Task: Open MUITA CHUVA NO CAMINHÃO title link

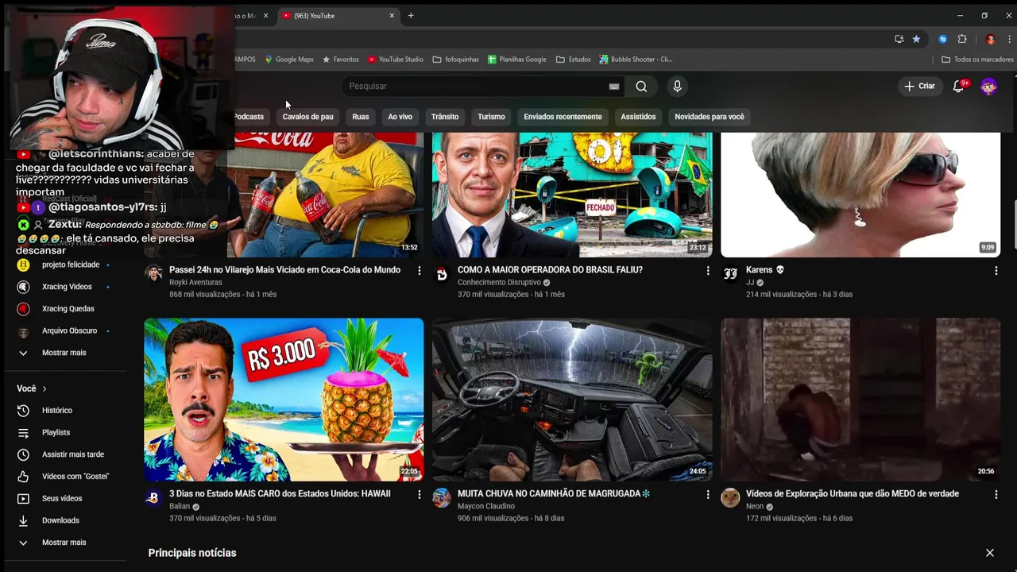Action: click(x=554, y=493)
